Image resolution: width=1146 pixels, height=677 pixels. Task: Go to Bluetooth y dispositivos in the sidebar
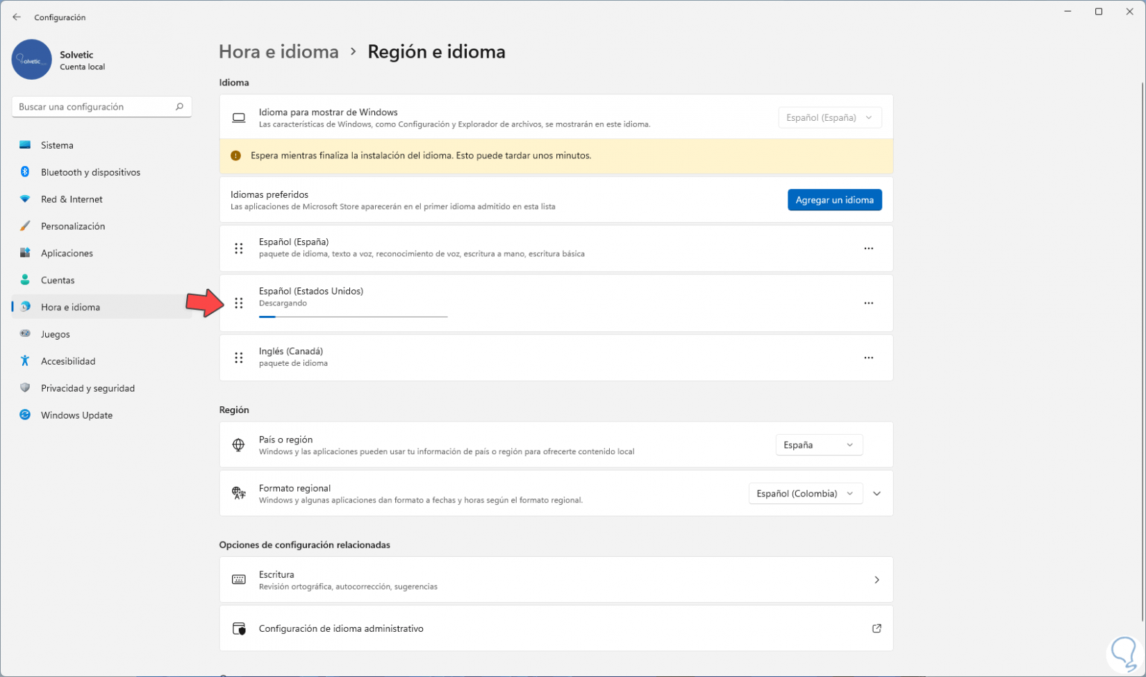pyautogui.click(x=90, y=172)
